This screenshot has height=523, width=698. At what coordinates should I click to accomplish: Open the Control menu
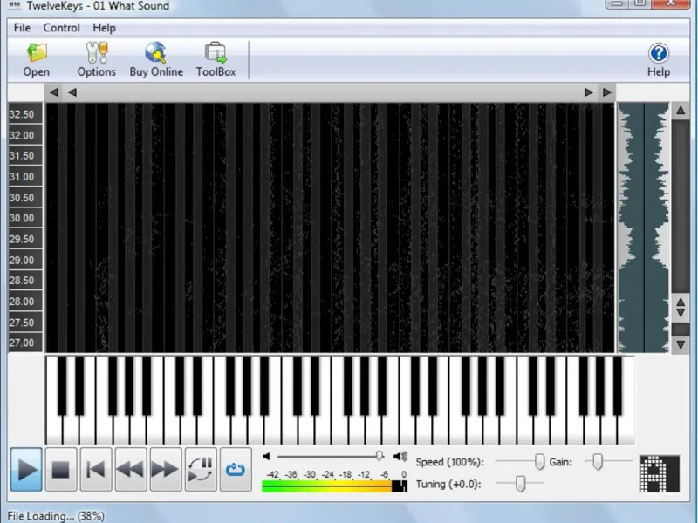pos(61,28)
